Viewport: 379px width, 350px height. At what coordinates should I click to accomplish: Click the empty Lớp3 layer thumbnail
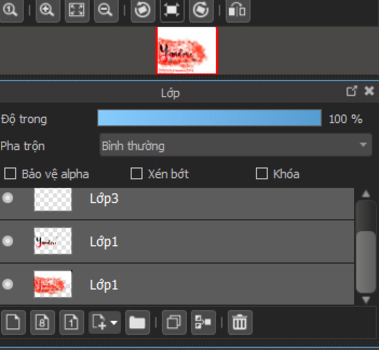pyautogui.click(x=53, y=200)
